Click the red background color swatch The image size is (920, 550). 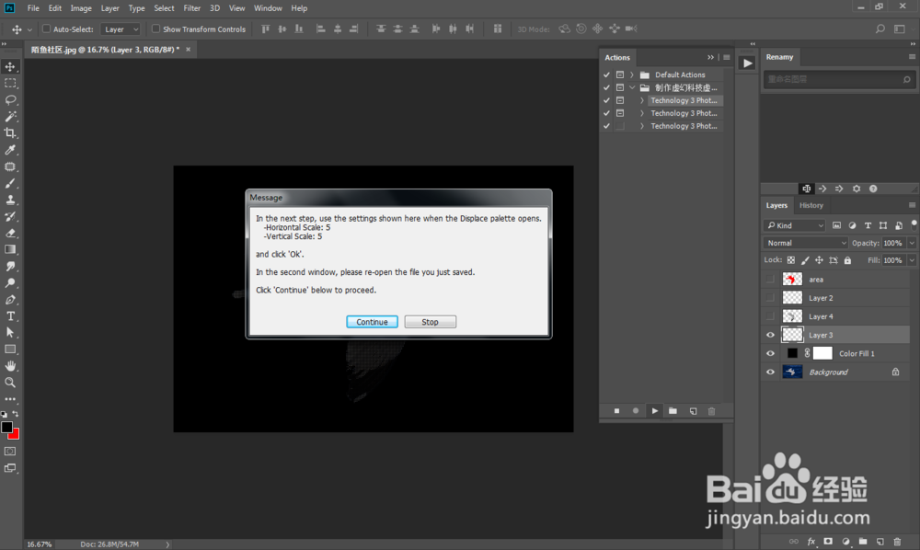coord(15,435)
